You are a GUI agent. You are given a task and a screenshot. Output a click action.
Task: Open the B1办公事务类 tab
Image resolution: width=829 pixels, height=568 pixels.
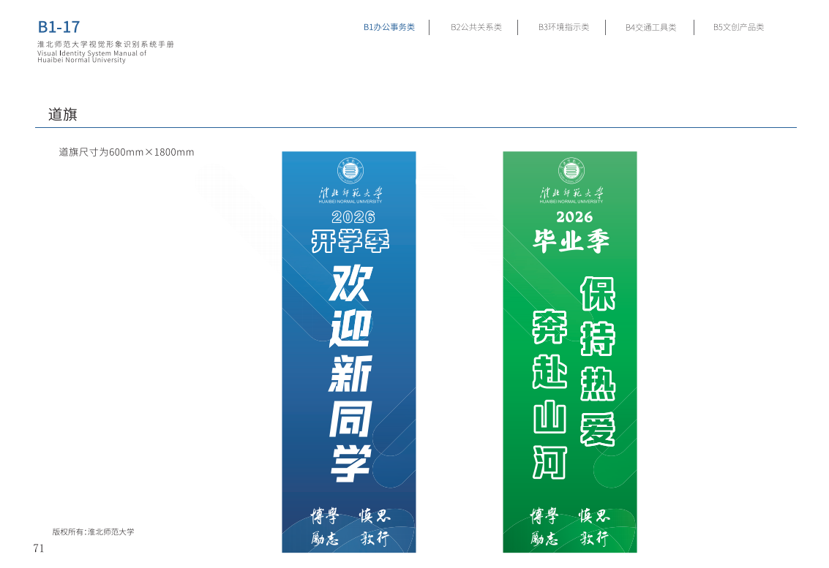pyautogui.click(x=389, y=27)
